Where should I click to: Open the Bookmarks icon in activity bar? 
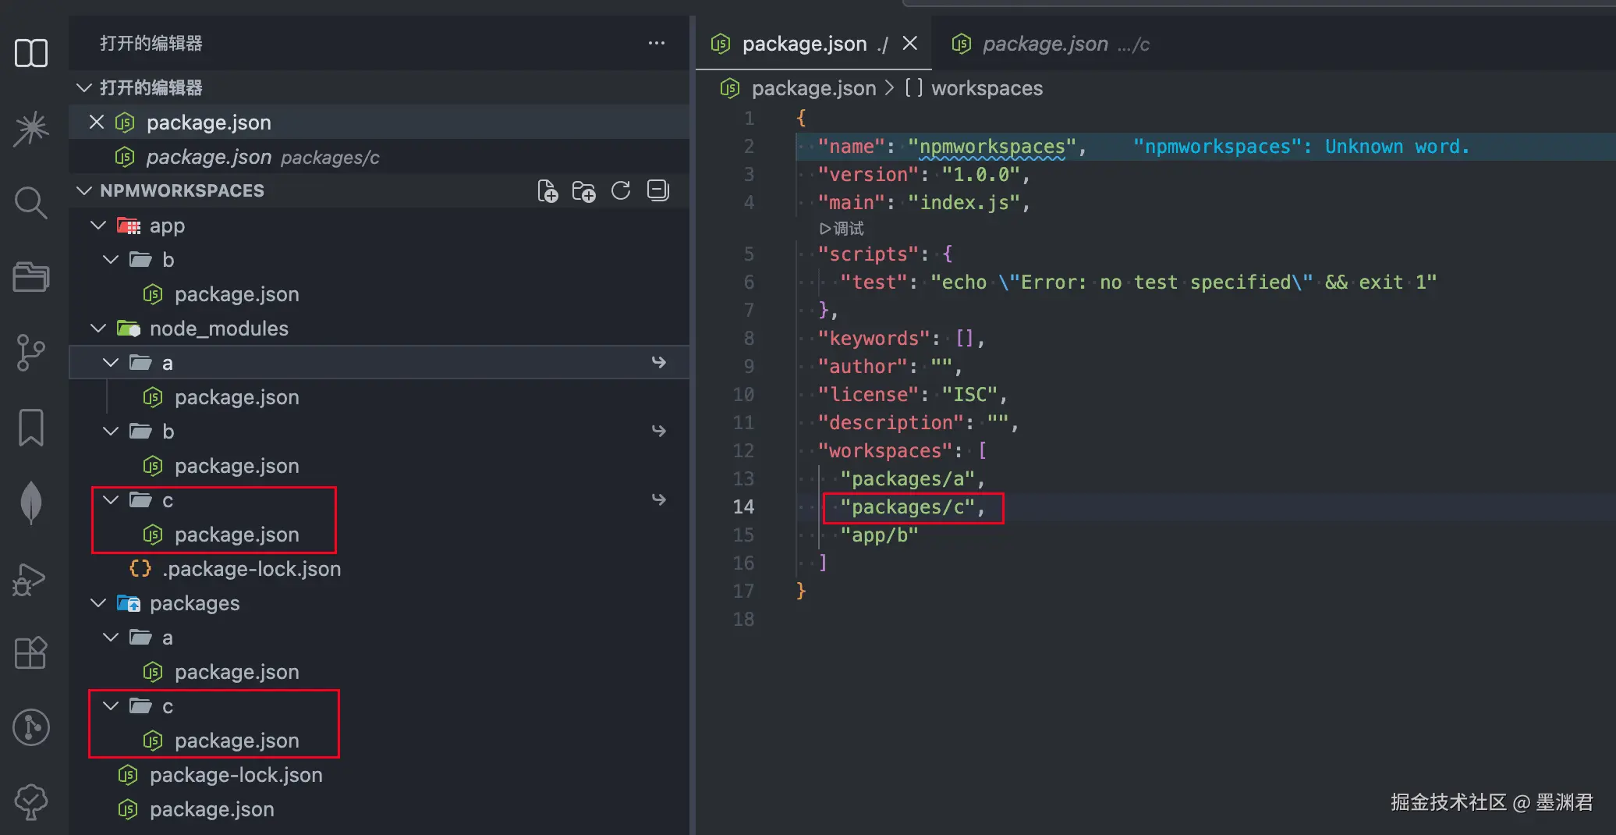pos(31,428)
